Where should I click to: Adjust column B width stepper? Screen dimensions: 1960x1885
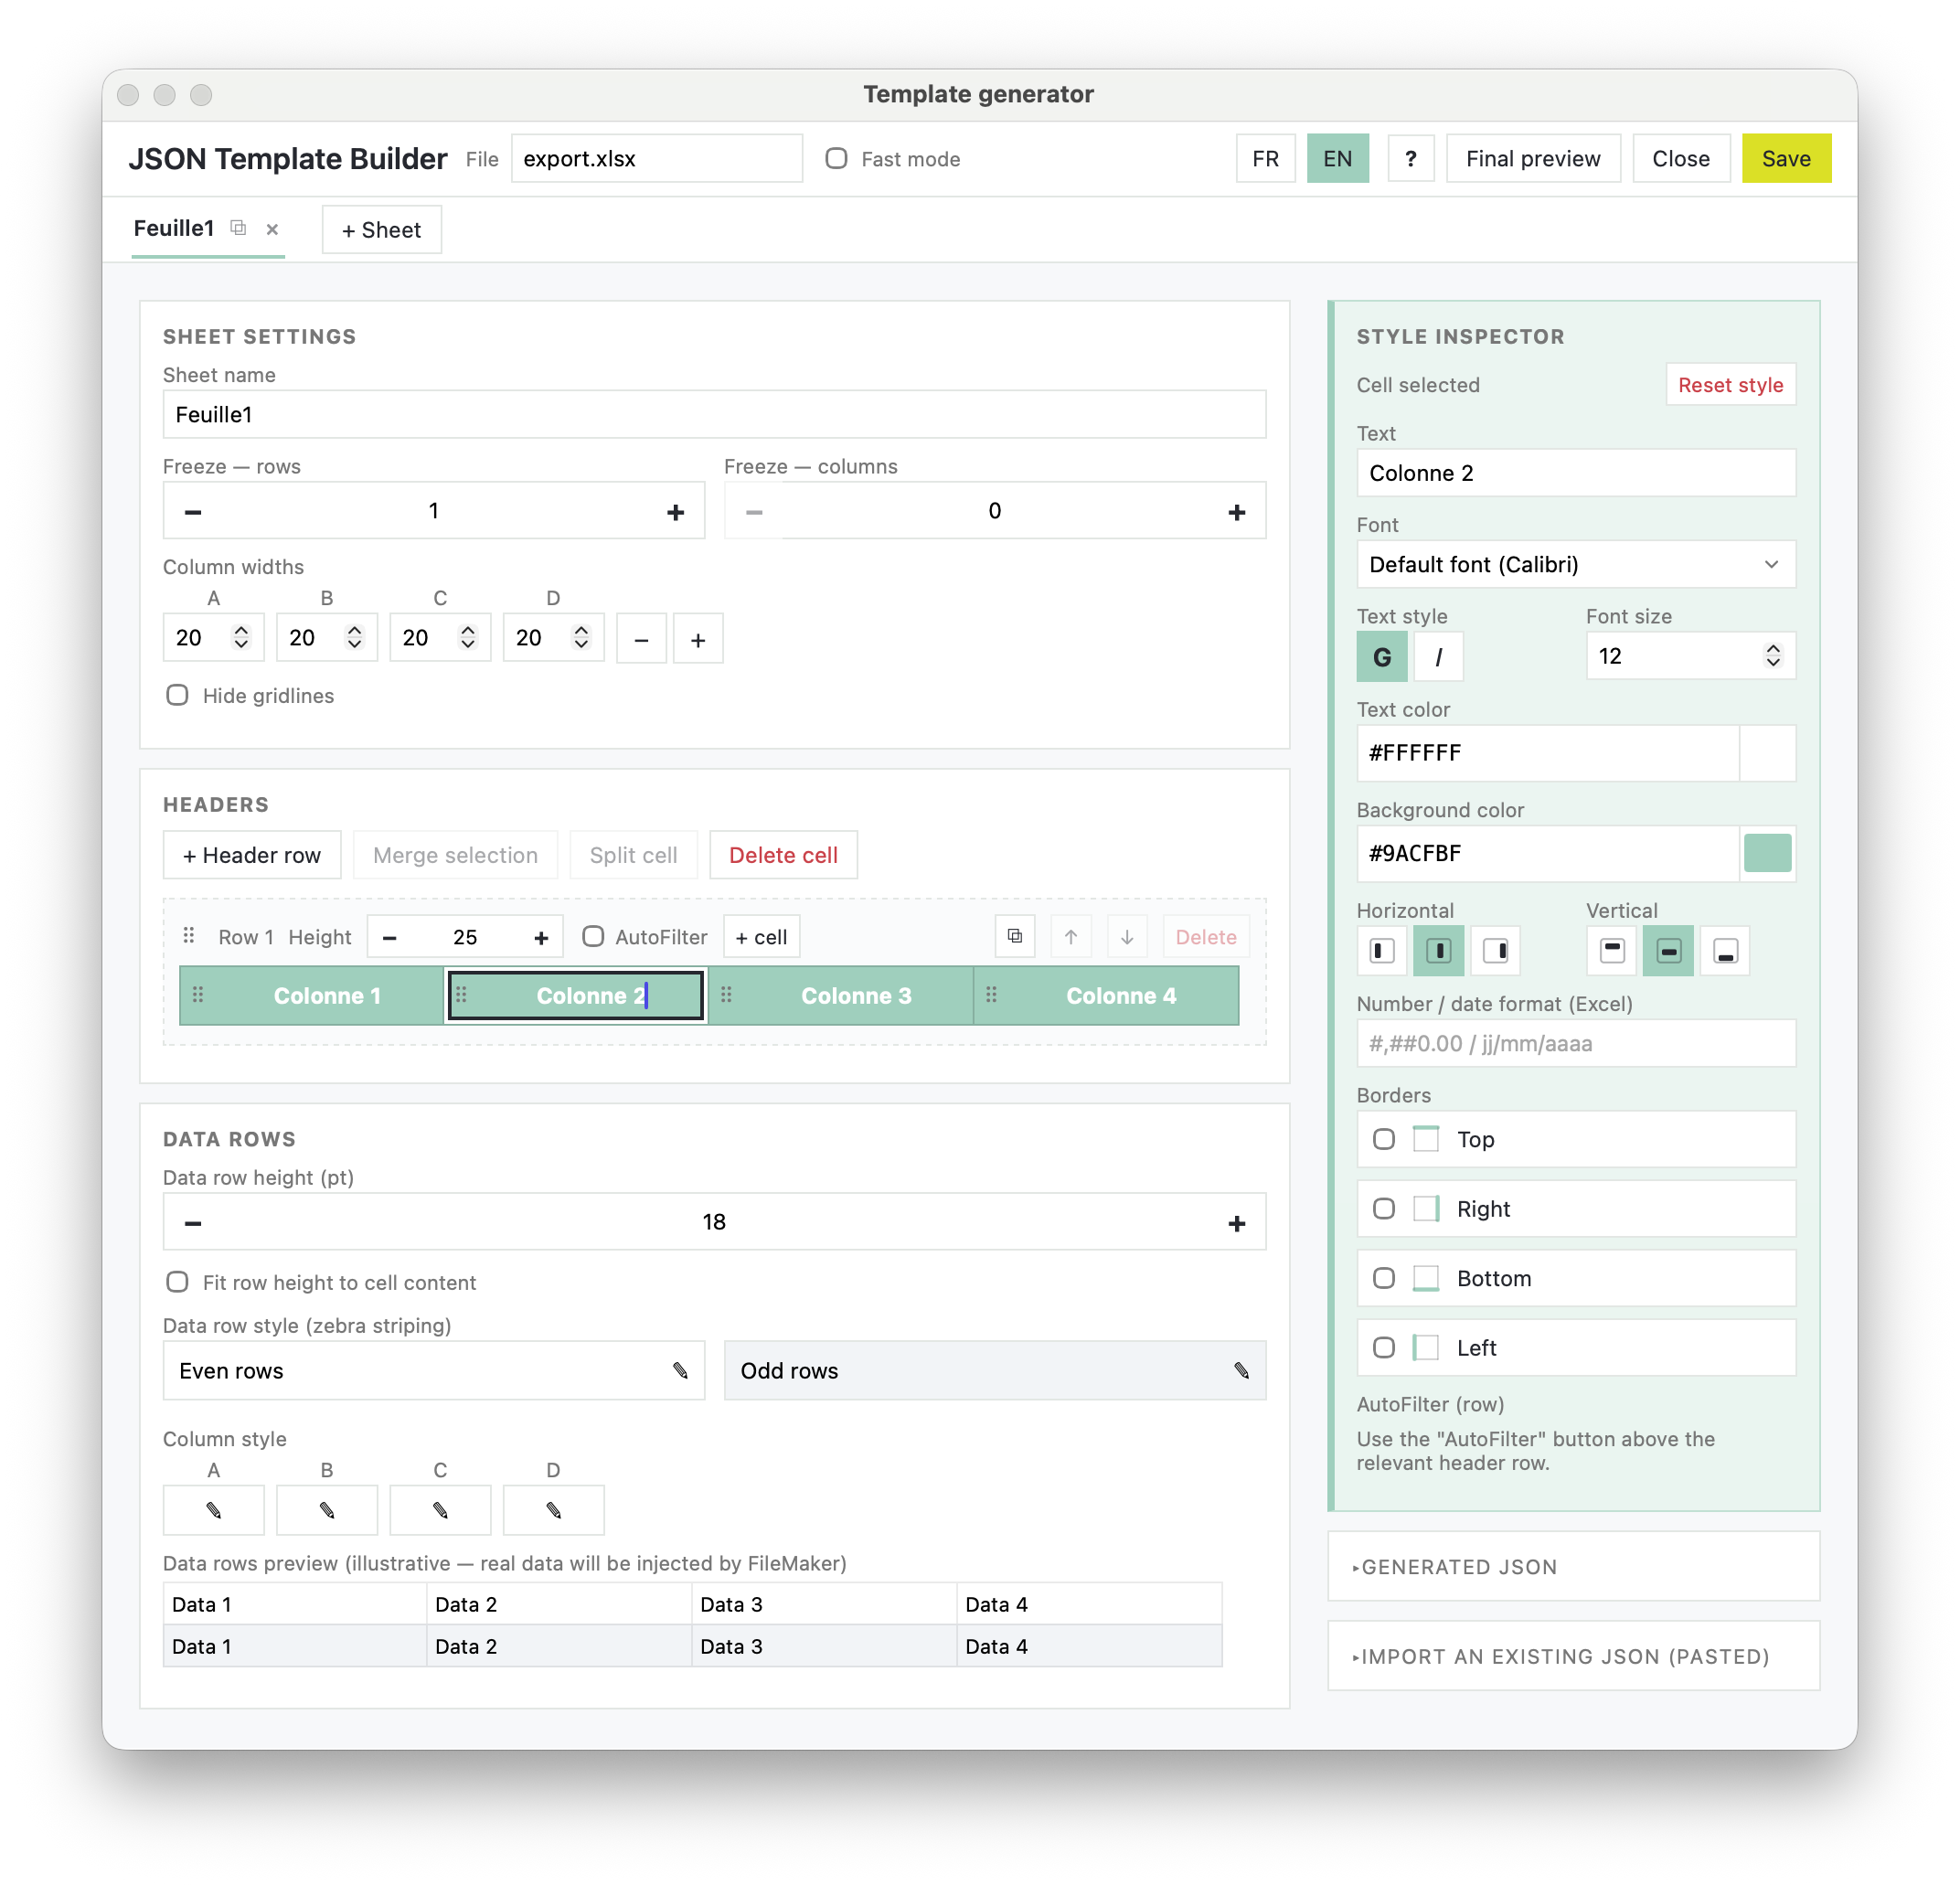pos(354,637)
